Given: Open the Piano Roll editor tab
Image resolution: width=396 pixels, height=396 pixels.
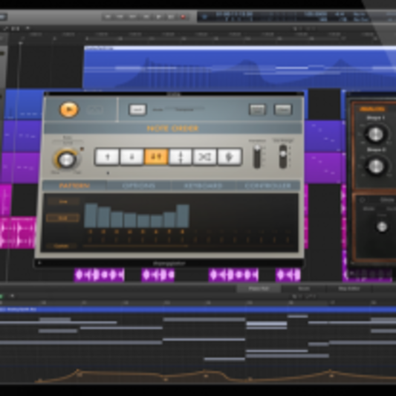Looking at the screenshot, I should [x=259, y=288].
